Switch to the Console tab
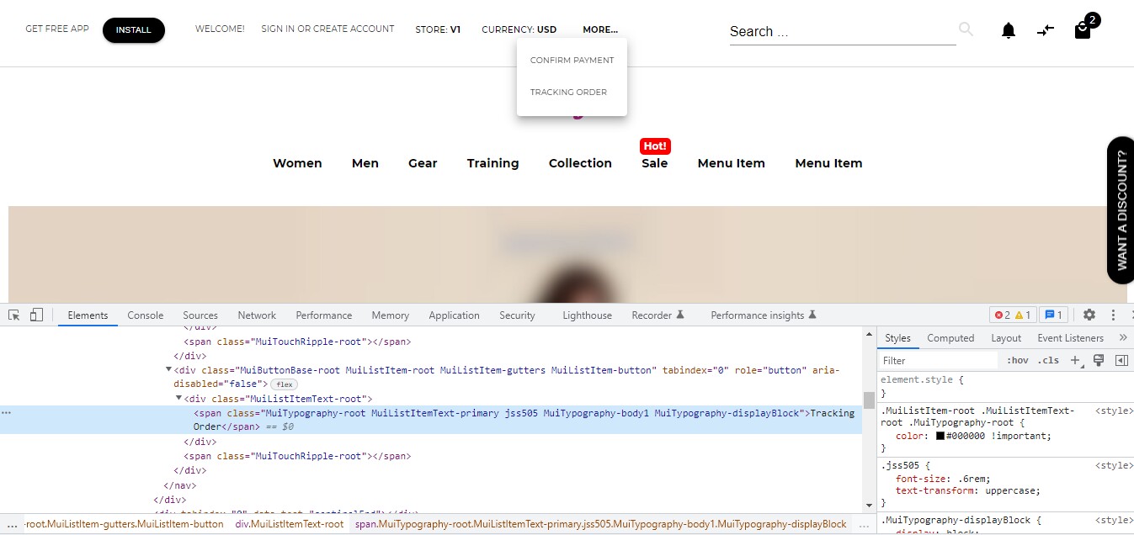The width and height of the screenshot is (1134, 535). 145,315
